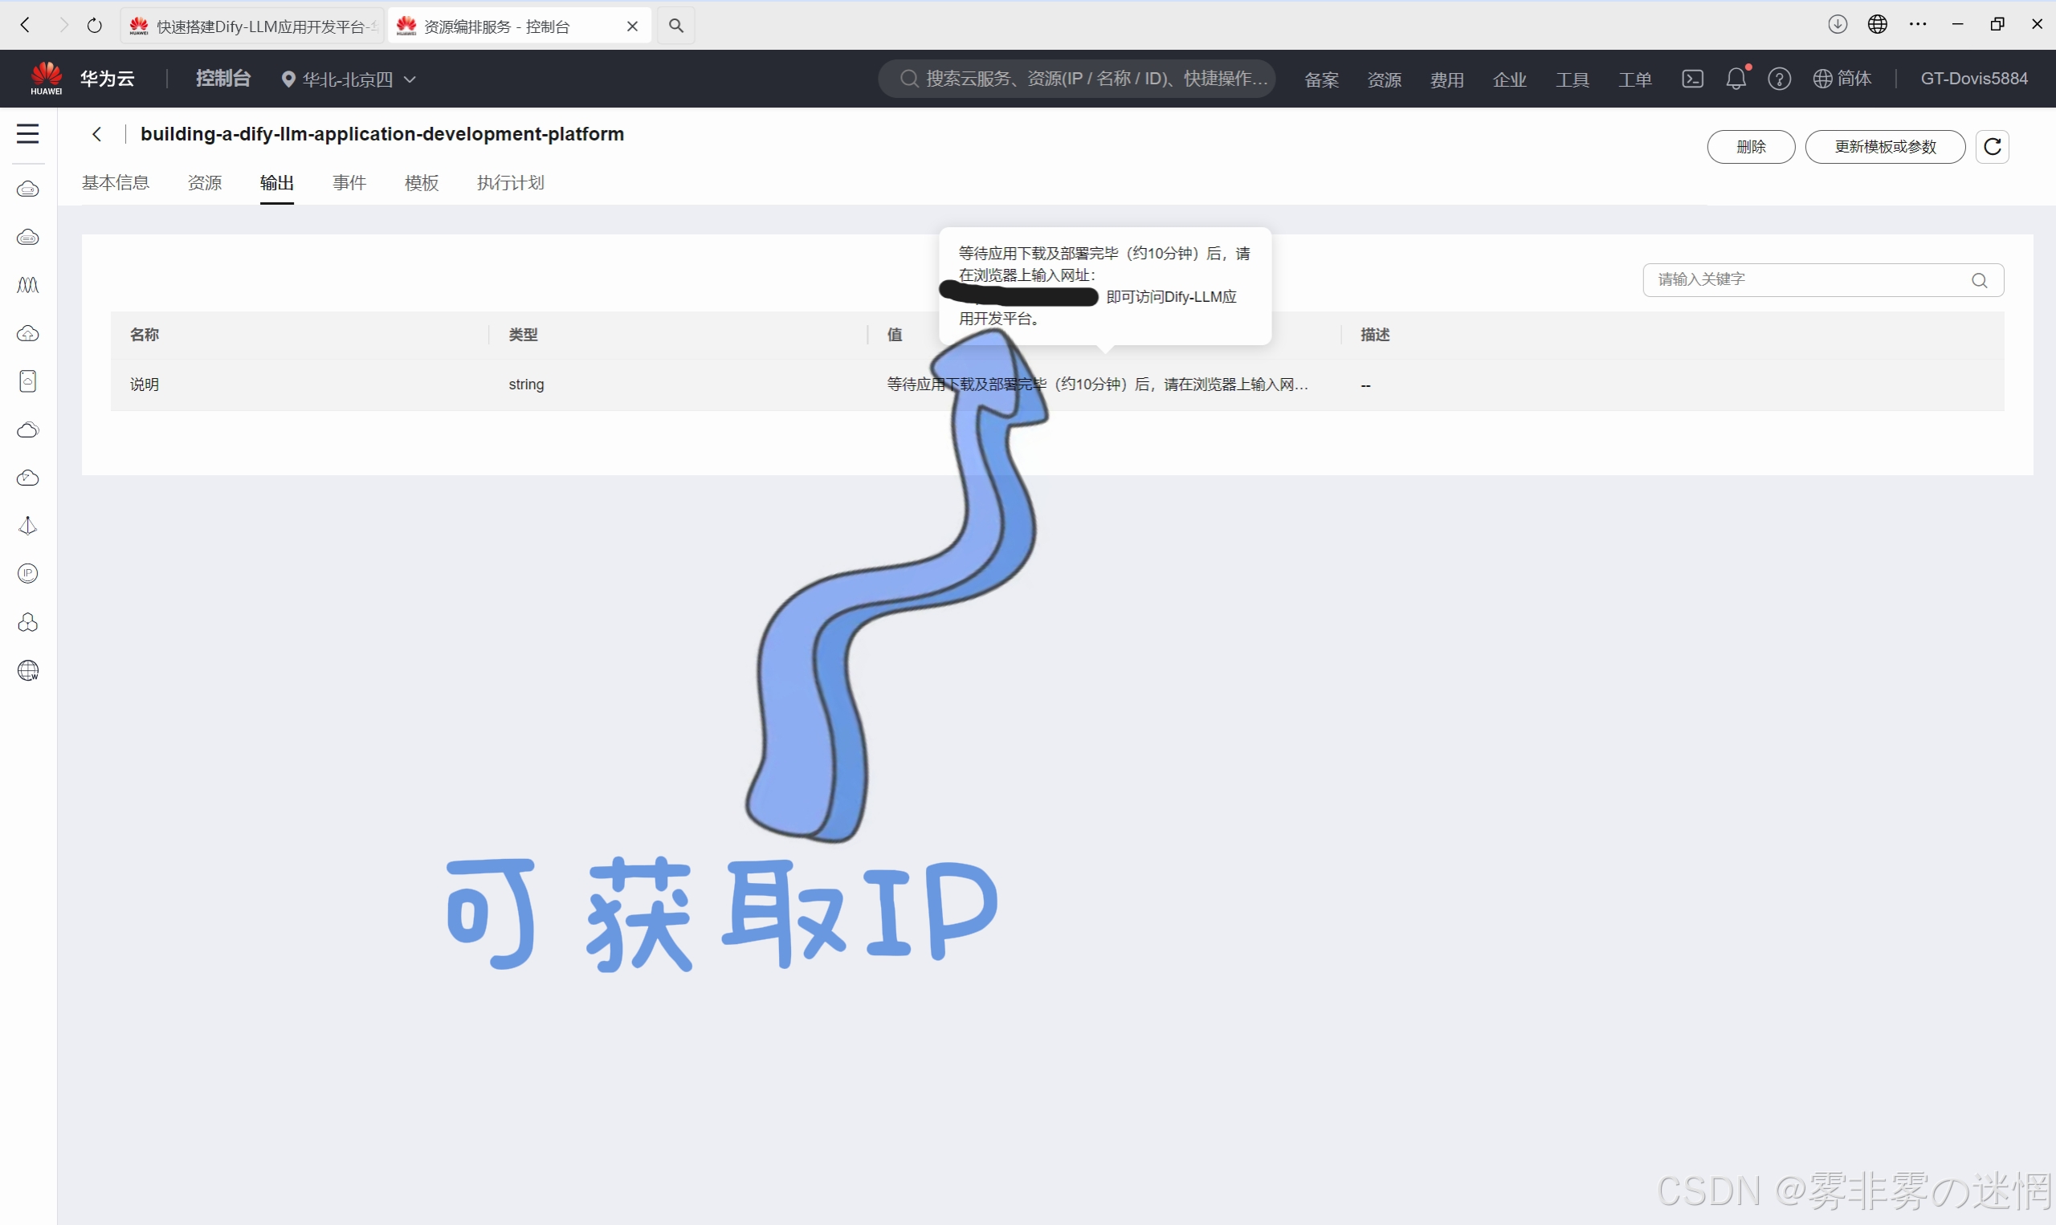Focus the cloud services search box

(x=1077, y=79)
